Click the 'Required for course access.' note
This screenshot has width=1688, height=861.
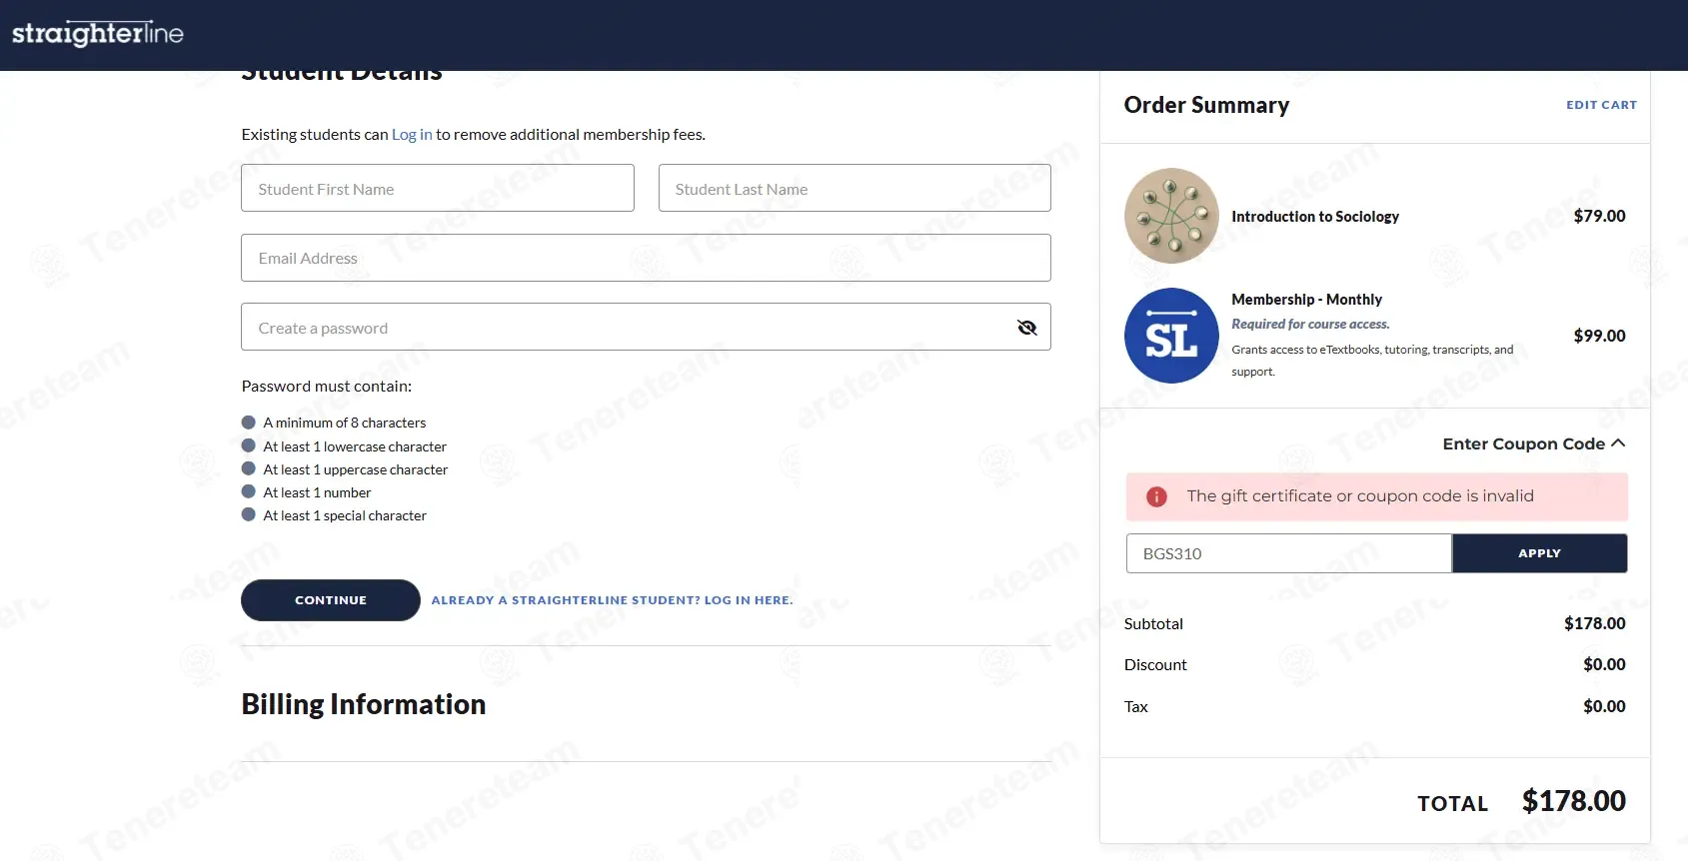click(x=1310, y=324)
